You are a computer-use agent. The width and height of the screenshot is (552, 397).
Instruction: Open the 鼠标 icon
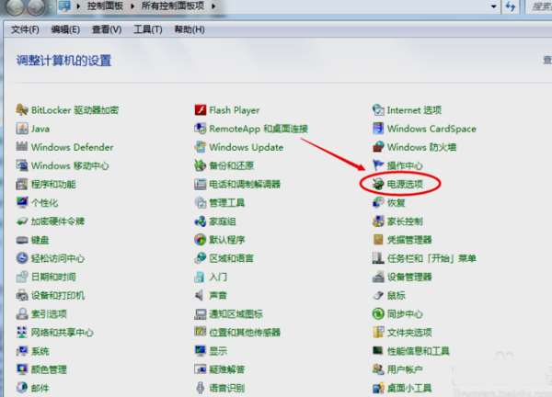378,295
